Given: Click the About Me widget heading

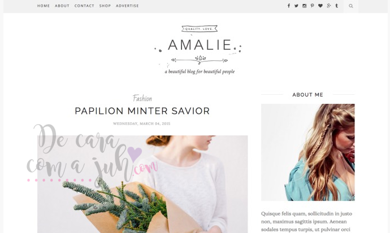Looking at the screenshot, I should tap(307, 95).
